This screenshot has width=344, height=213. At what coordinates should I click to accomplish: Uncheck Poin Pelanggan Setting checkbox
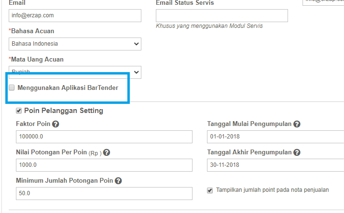19,111
